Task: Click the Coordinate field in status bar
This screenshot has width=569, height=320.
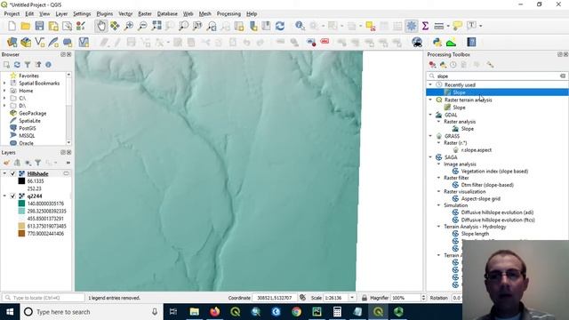Action: pyautogui.click(x=275, y=298)
